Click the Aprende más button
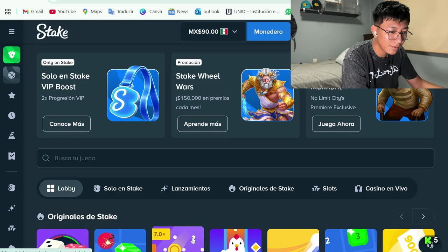Screen dimensions: 448x252 coord(203,124)
